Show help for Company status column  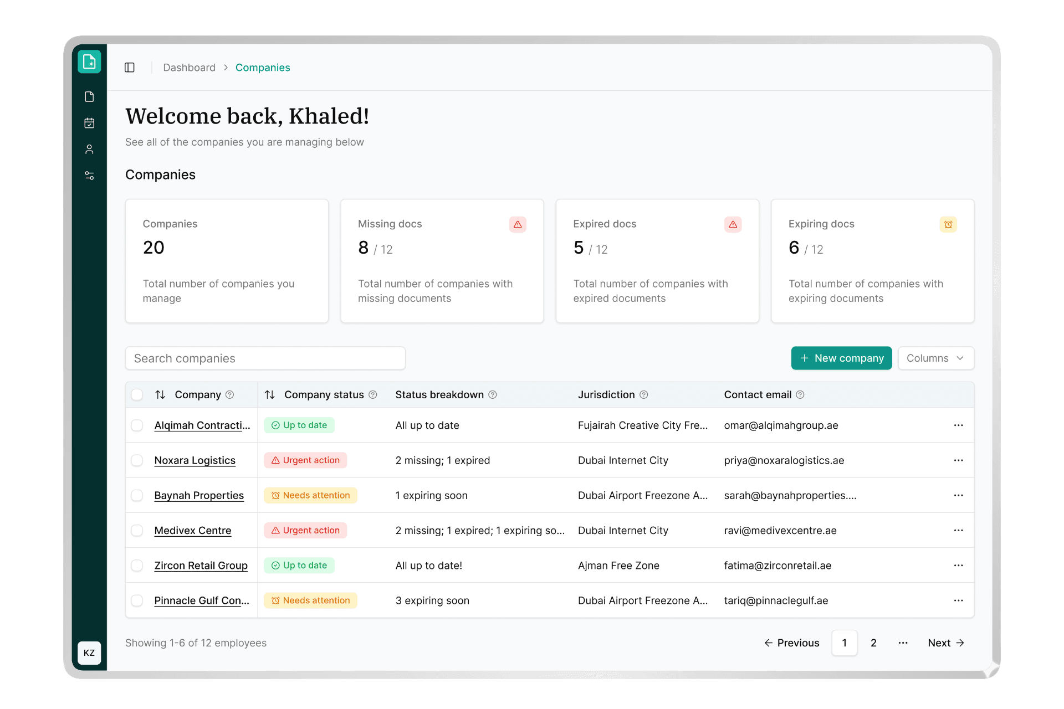point(373,394)
